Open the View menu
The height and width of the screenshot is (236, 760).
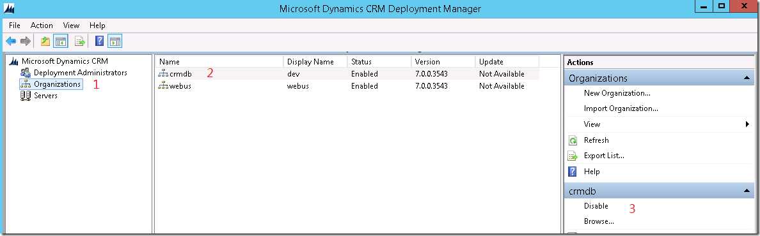click(x=71, y=25)
